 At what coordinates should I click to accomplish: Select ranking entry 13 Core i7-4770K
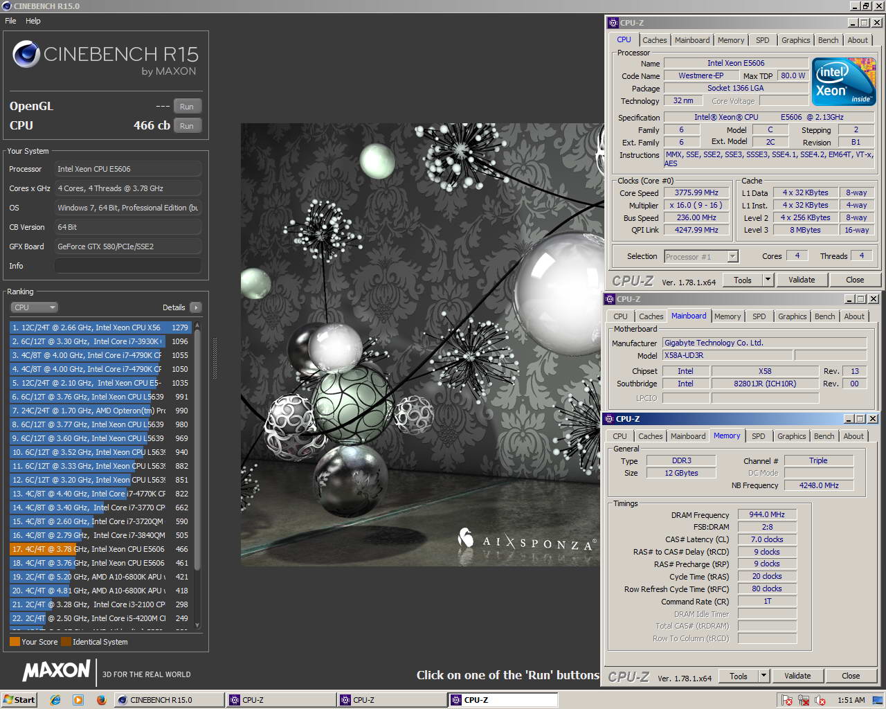coord(100,494)
